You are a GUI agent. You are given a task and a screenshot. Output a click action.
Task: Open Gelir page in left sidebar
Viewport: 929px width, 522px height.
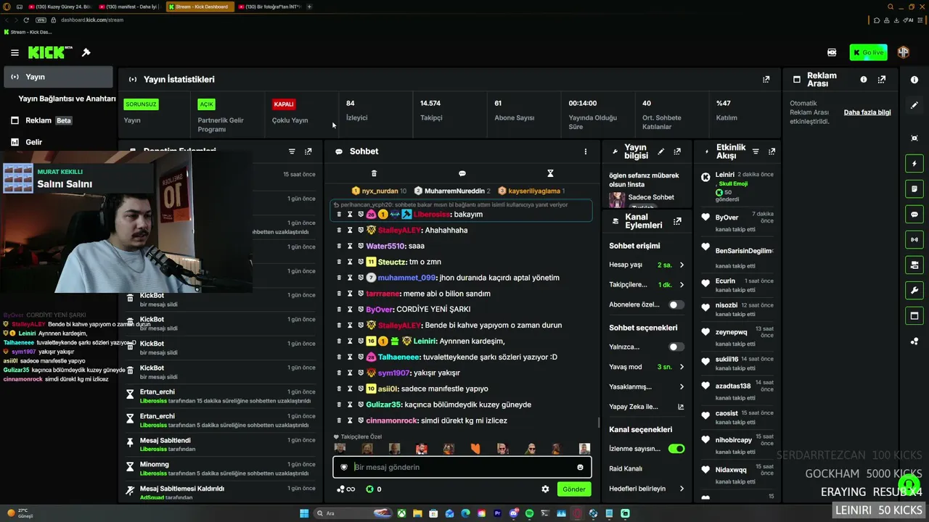58,142
